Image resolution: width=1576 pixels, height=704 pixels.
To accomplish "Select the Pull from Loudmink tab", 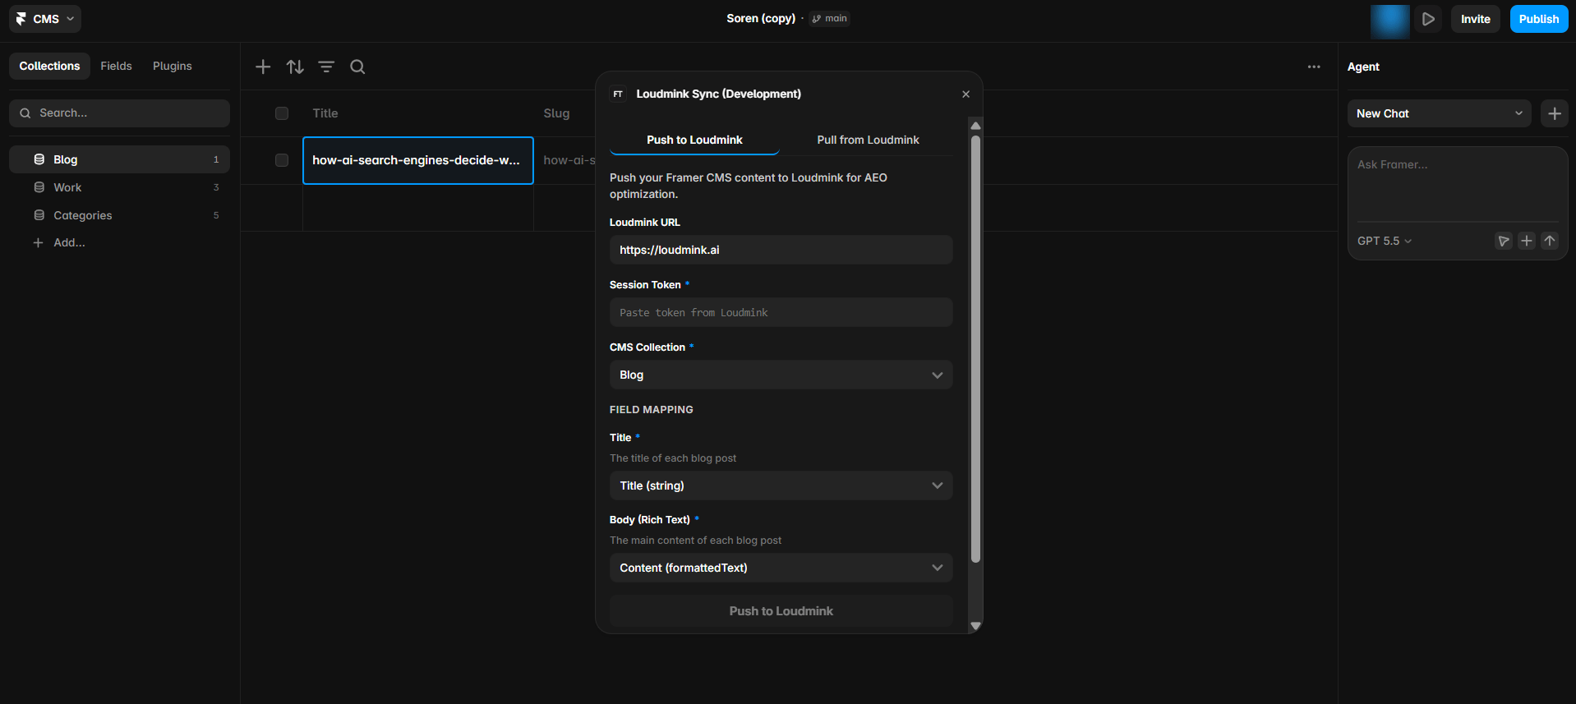I will click(x=868, y=140).
